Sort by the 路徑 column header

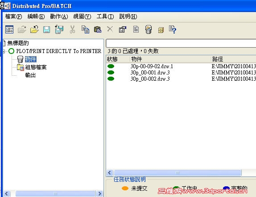click(233, 59)
